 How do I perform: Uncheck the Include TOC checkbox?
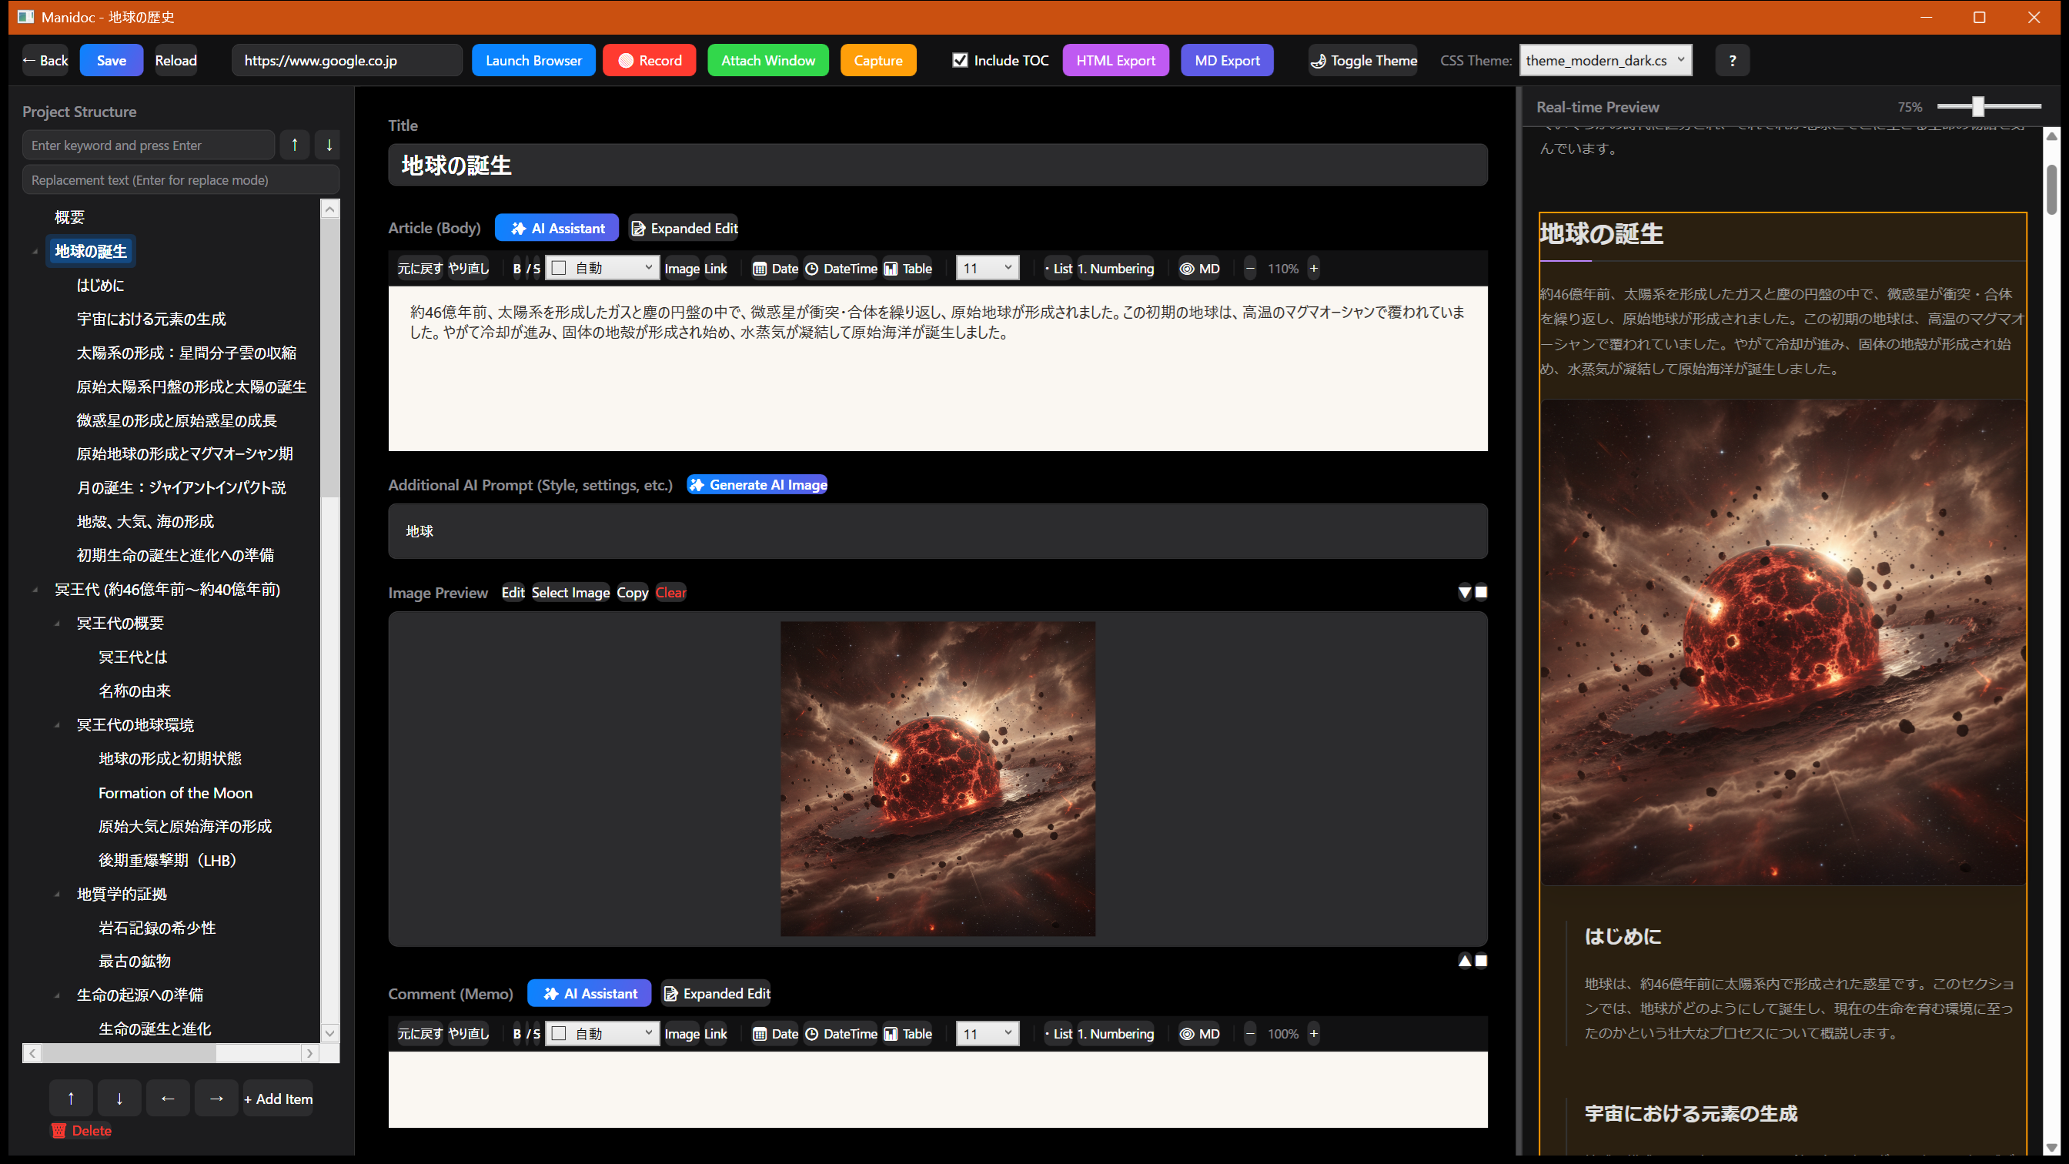pos(960,59)
